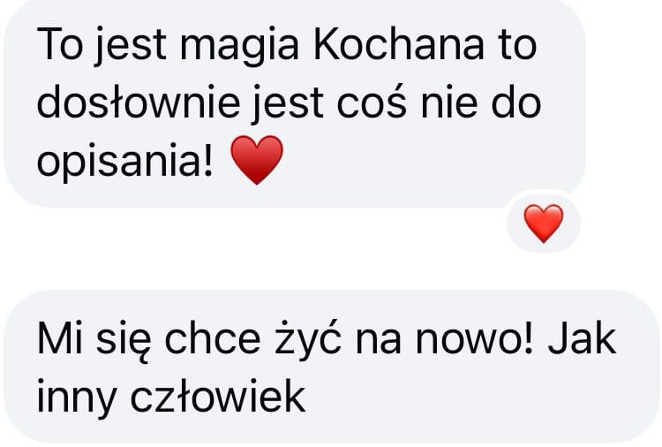Select the "To jest magia Kochana" message bubble
The image size is (662, 447).
click(295, 103)
